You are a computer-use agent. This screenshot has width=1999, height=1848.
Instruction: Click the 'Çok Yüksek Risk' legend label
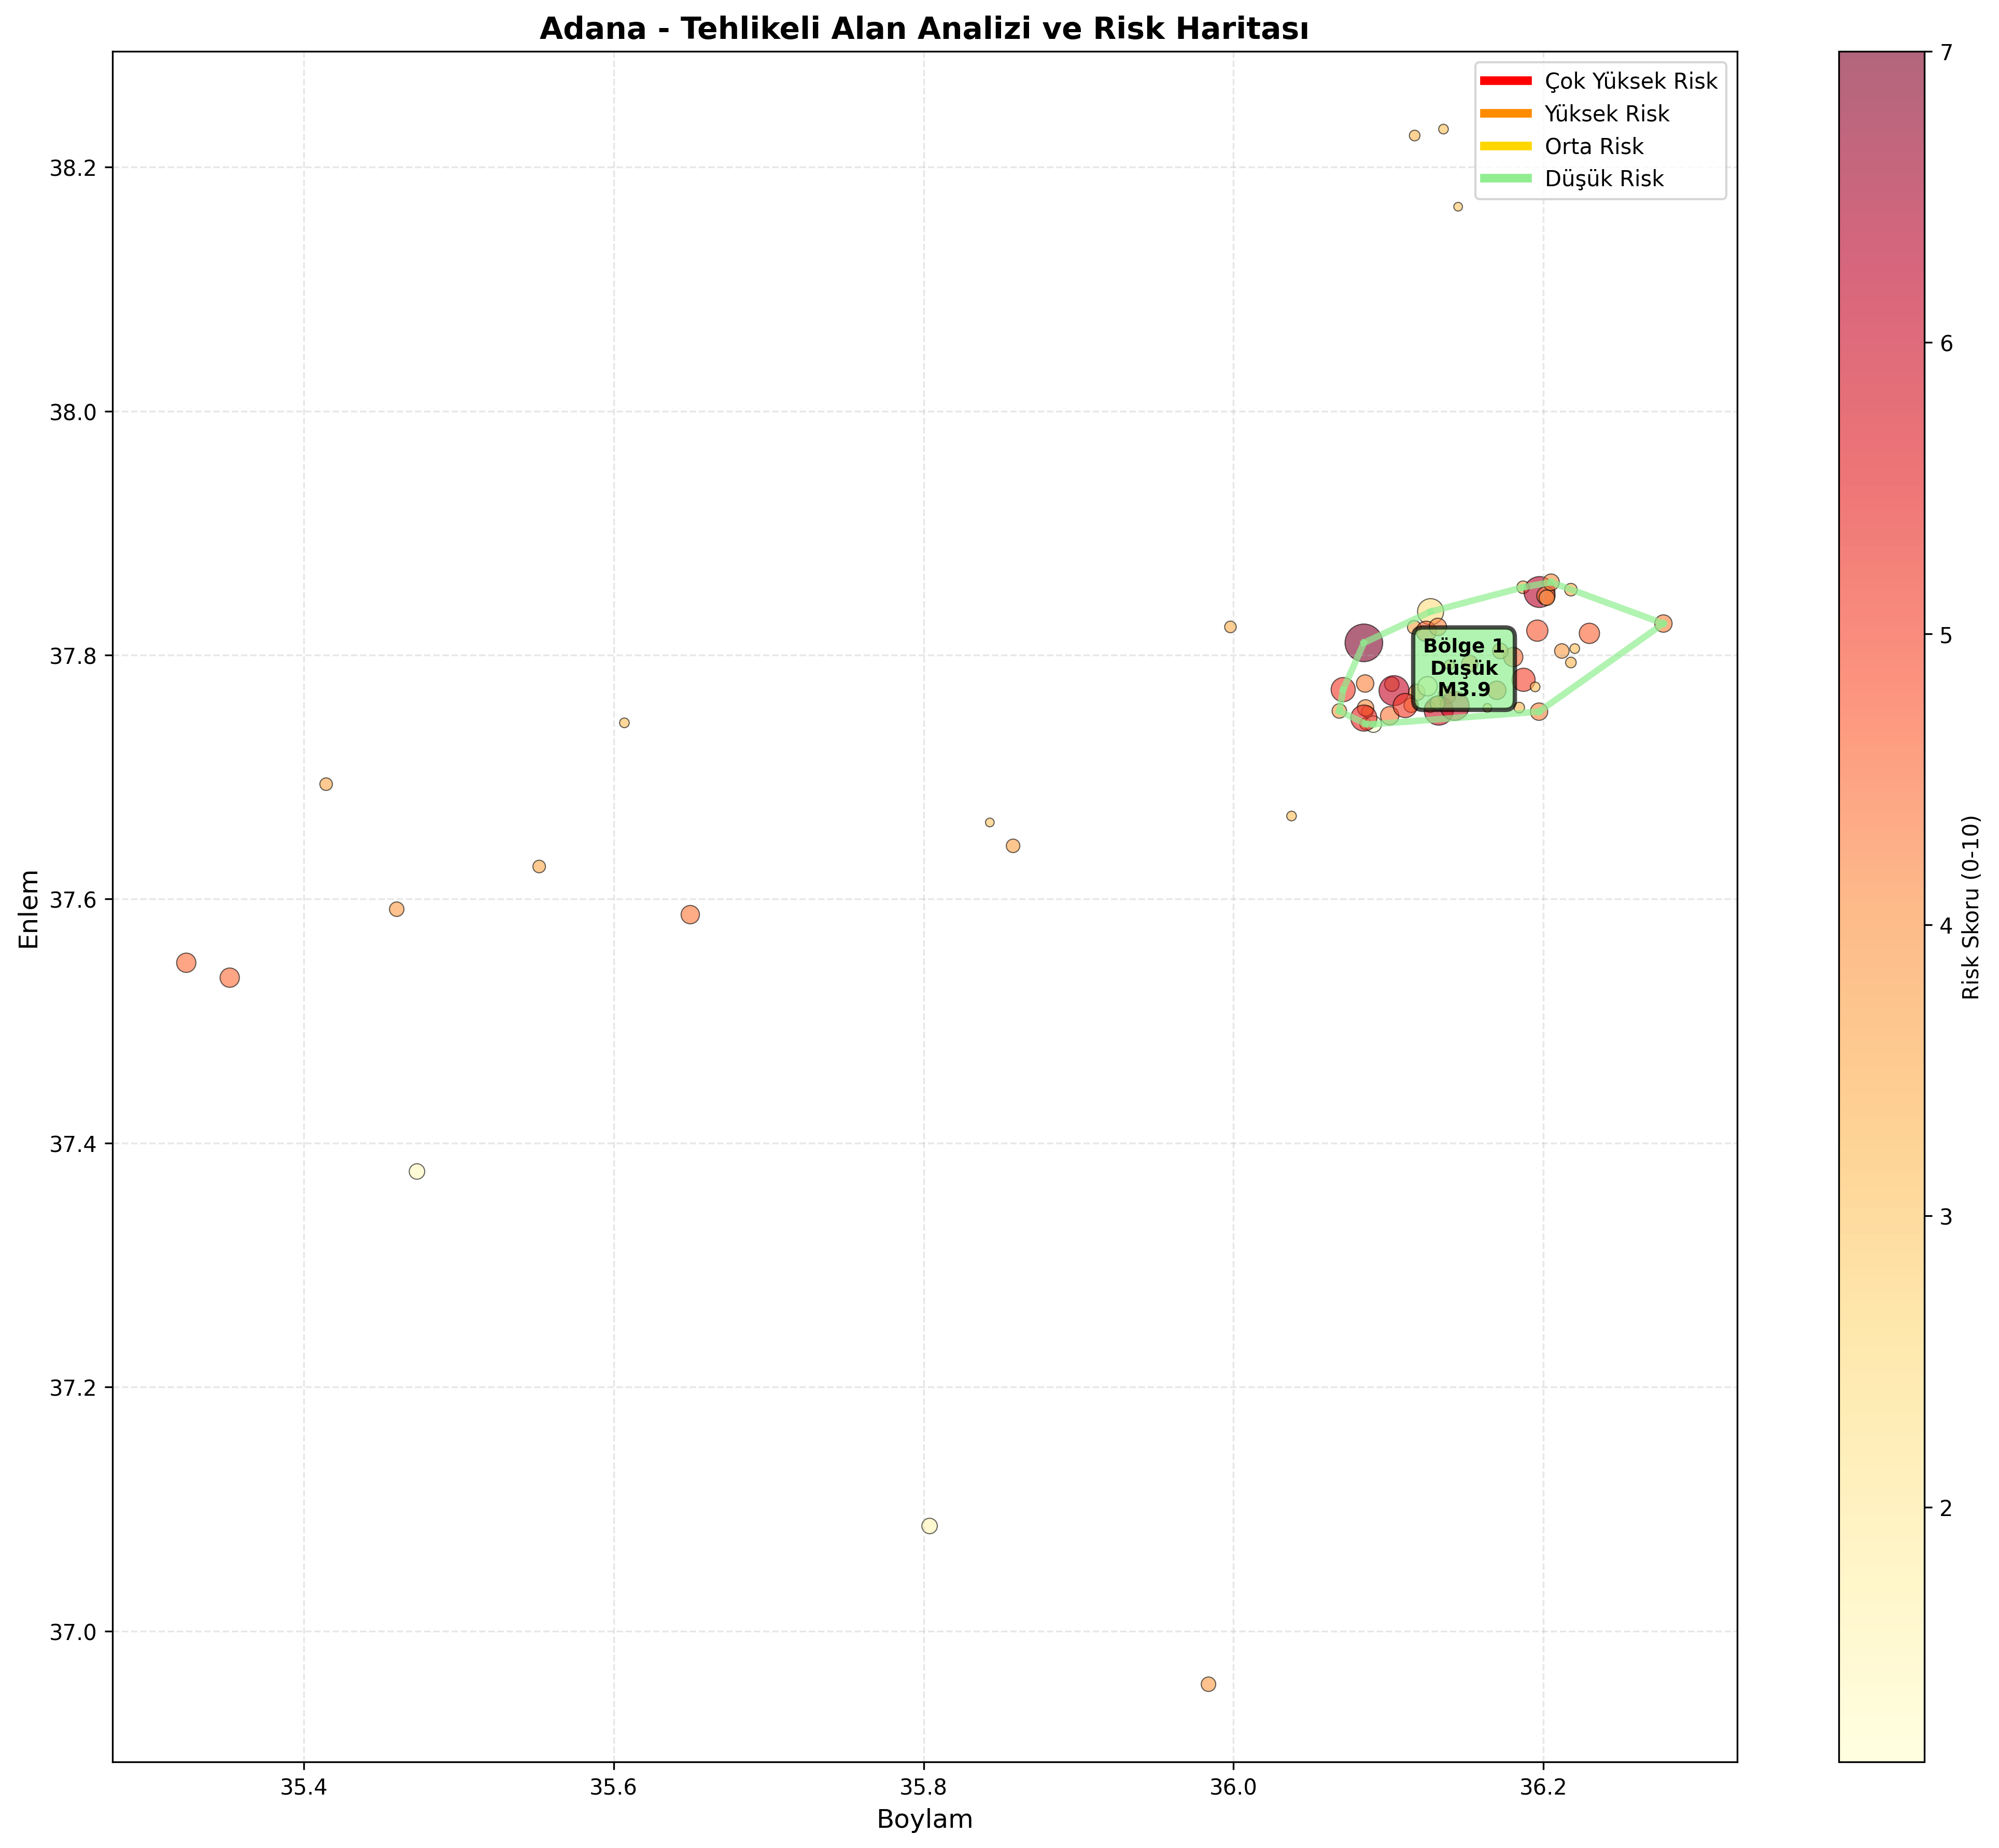pyautogui.click(x=1630, y=81)
